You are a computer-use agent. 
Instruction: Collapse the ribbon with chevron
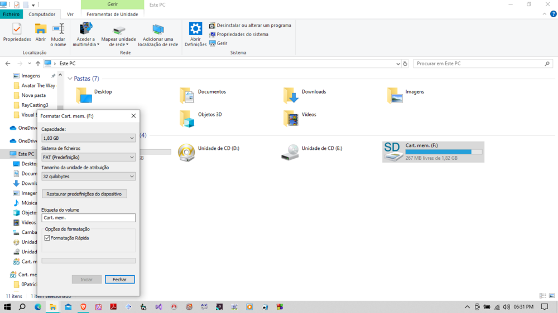click(x=545, y=14)
